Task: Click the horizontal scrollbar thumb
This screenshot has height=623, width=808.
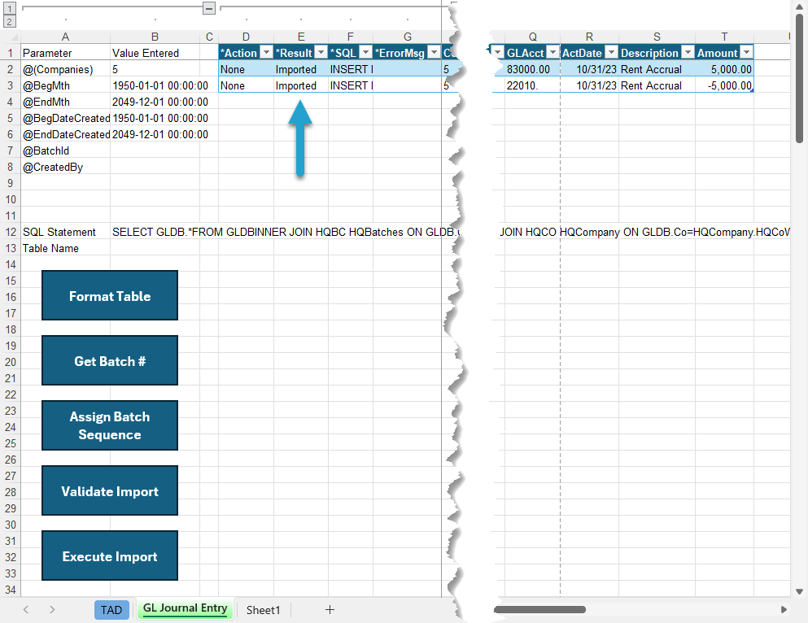Action: (539, 610)
